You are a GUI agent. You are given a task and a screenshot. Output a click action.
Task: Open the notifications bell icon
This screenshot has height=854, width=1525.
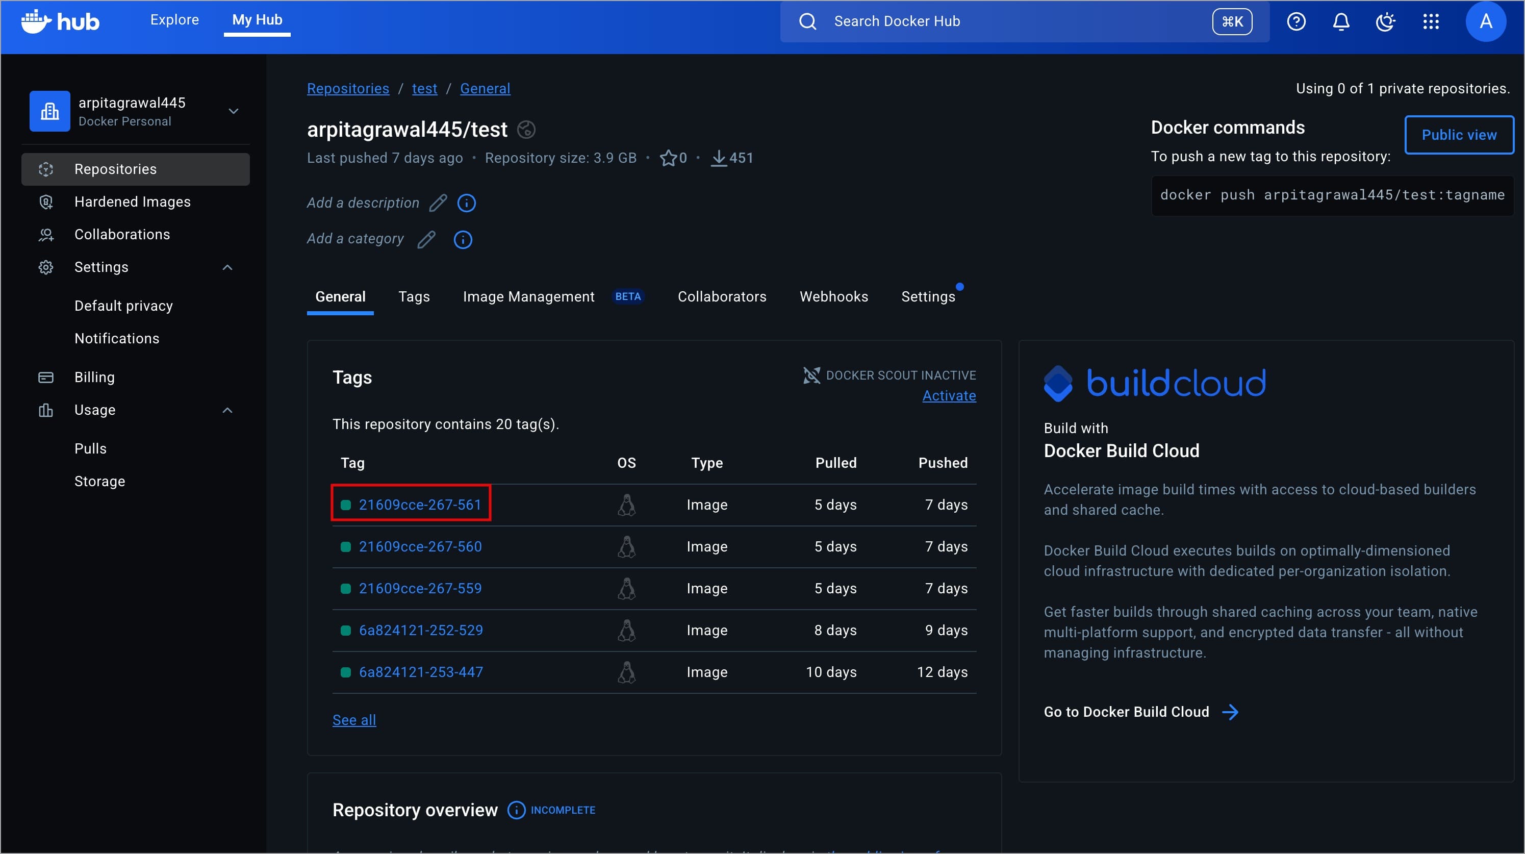coord(1340,22)
